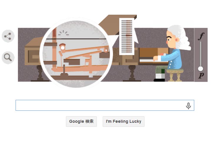
Task: Click the Google 検索 button
Action: 81,122
